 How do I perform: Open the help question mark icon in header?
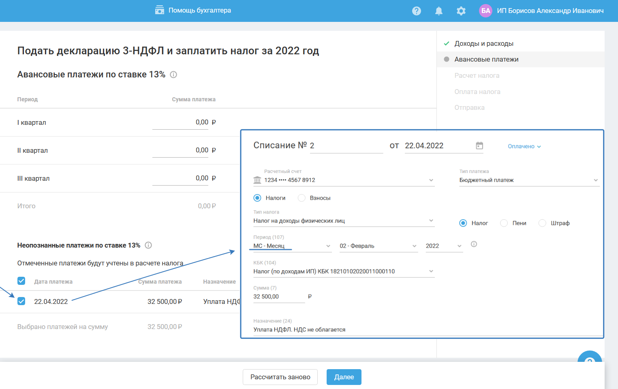click(417, 11)
